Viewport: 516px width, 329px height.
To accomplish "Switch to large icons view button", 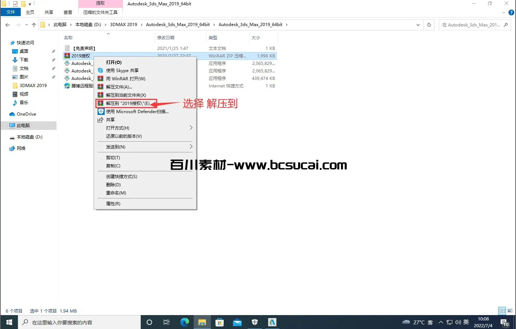I will pyautogui.click(x=510, y=311).
